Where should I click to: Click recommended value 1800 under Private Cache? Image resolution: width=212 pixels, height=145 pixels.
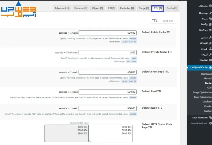pyautogui.click(x=134, y=58)
